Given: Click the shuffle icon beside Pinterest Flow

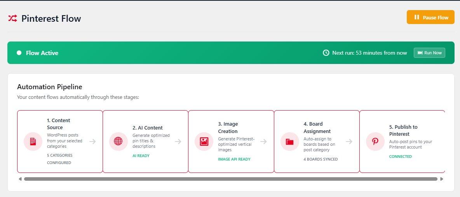Looking at the screenshot, I should 12,19.
